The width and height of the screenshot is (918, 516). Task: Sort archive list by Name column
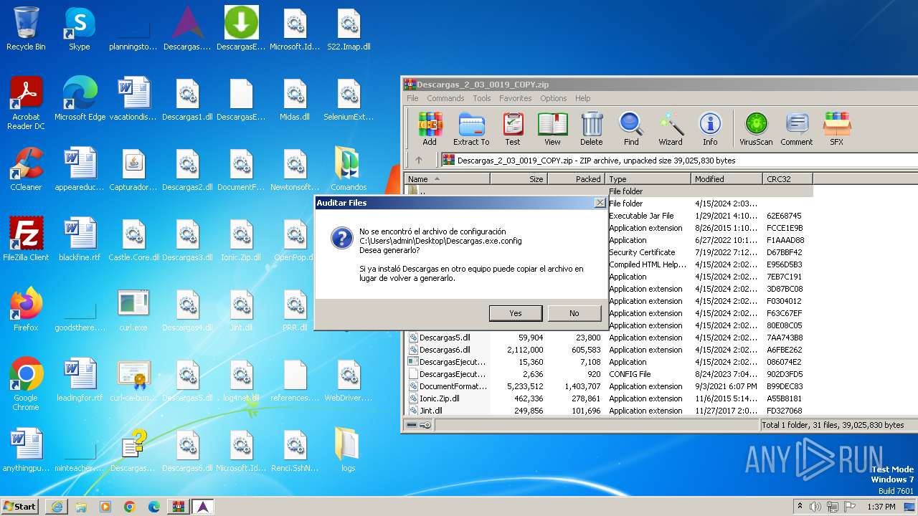click(448, 179)
